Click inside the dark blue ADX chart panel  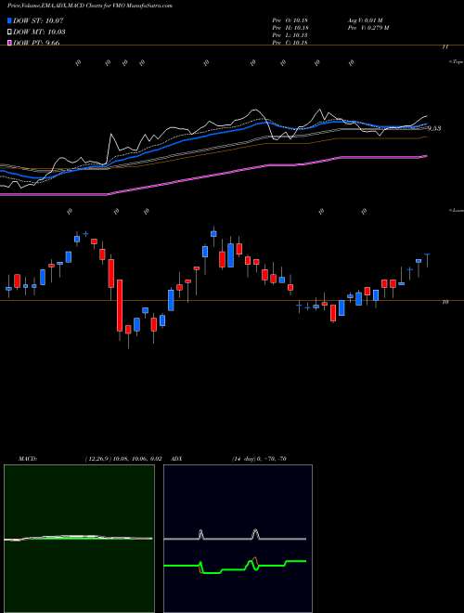click(x=238, y=539)
